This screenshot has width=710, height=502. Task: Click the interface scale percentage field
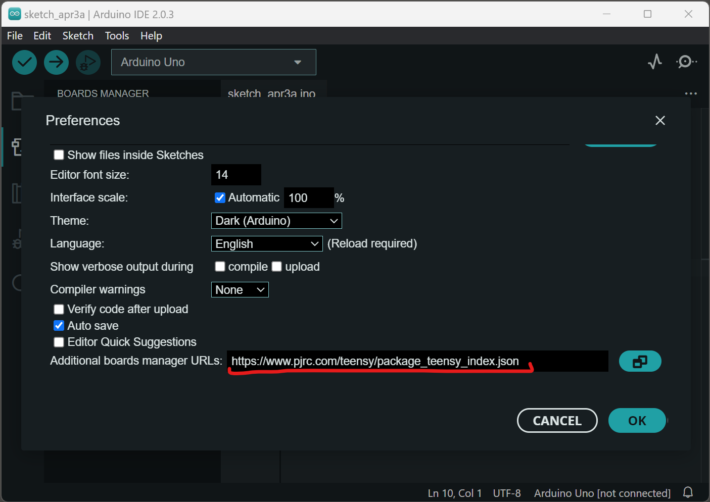tap(309, 198)
